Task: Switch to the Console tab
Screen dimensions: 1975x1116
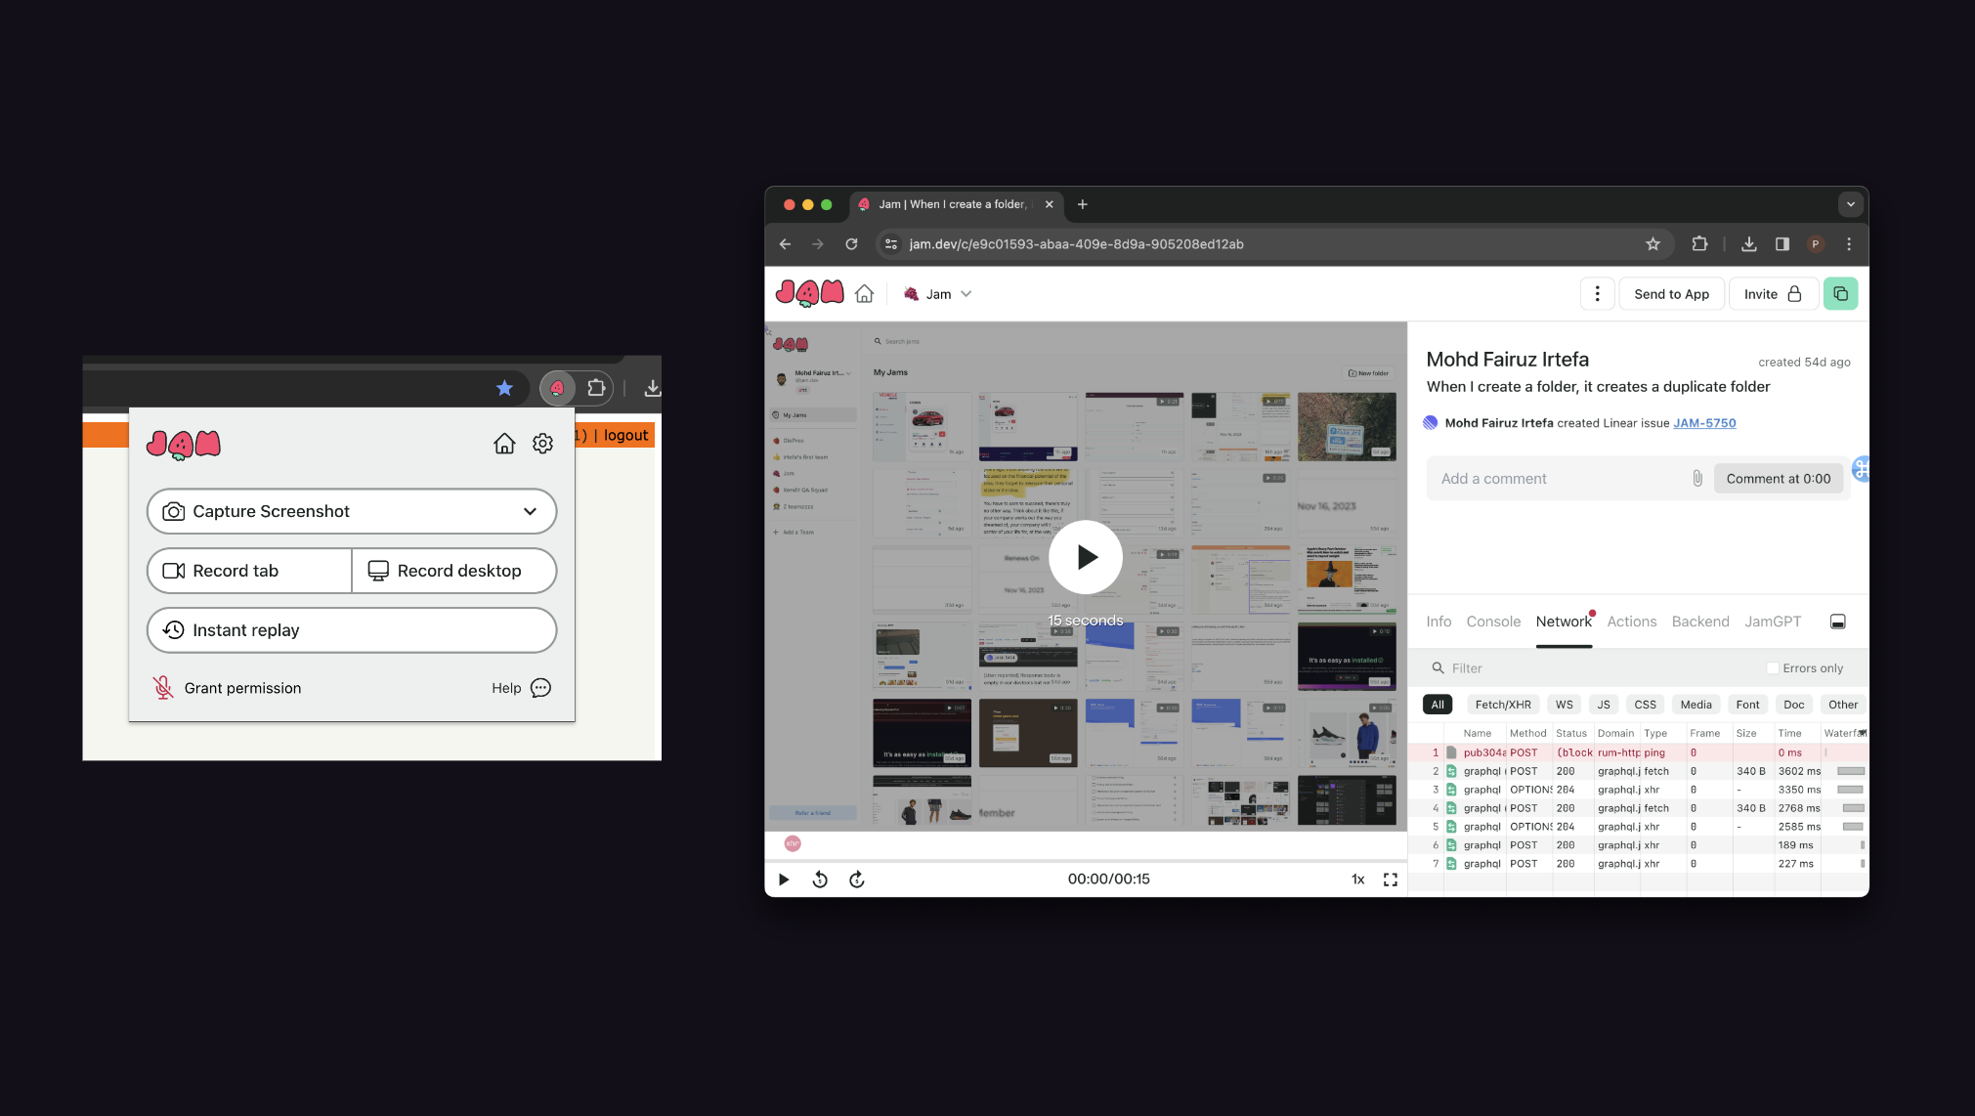Action: (1492, 622)
